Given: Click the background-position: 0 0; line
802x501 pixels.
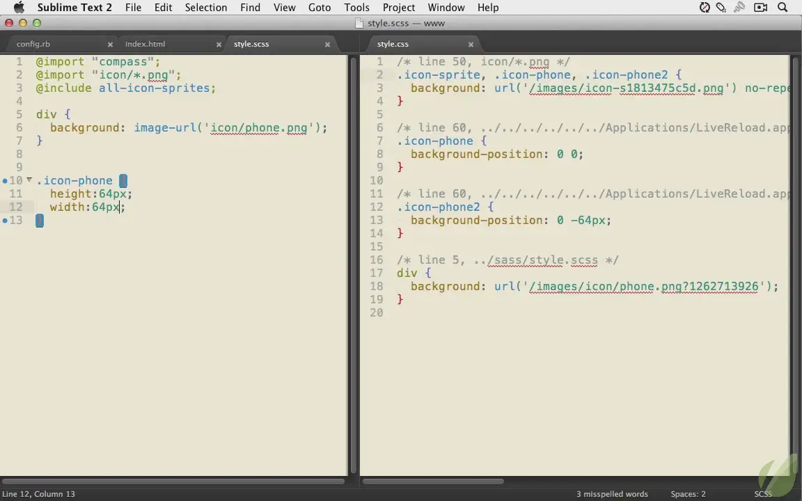Looking at the screenshot, I should [497, 154].
